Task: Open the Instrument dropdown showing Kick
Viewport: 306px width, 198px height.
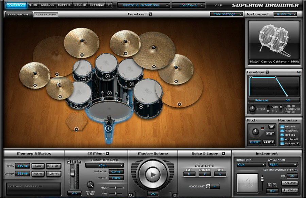Action: [251, 164]
